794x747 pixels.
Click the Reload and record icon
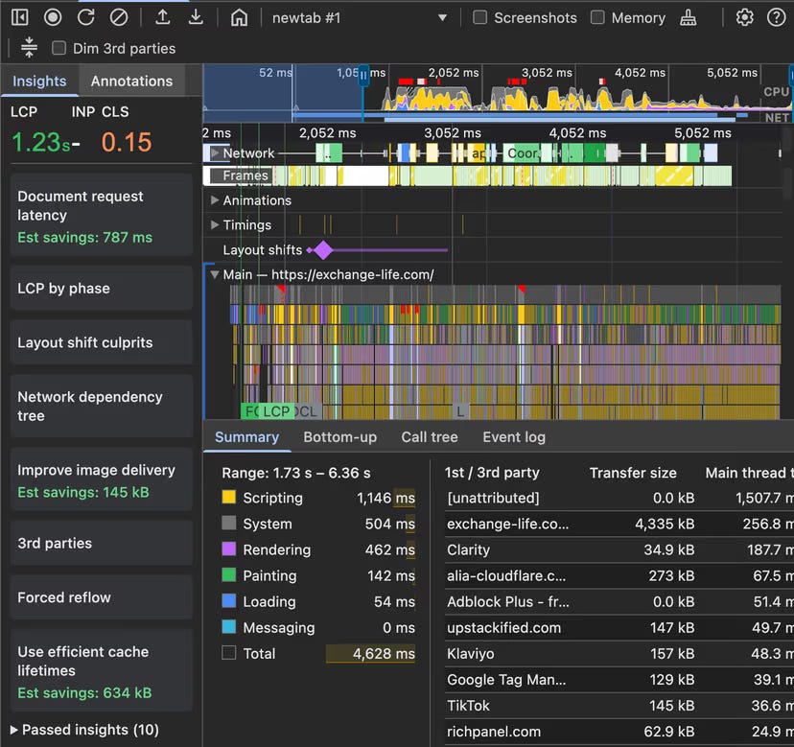(86, 17)
